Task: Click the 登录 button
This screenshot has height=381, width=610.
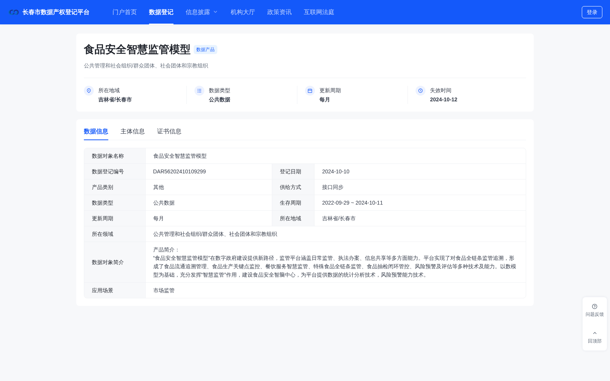Action: (592, 12)
